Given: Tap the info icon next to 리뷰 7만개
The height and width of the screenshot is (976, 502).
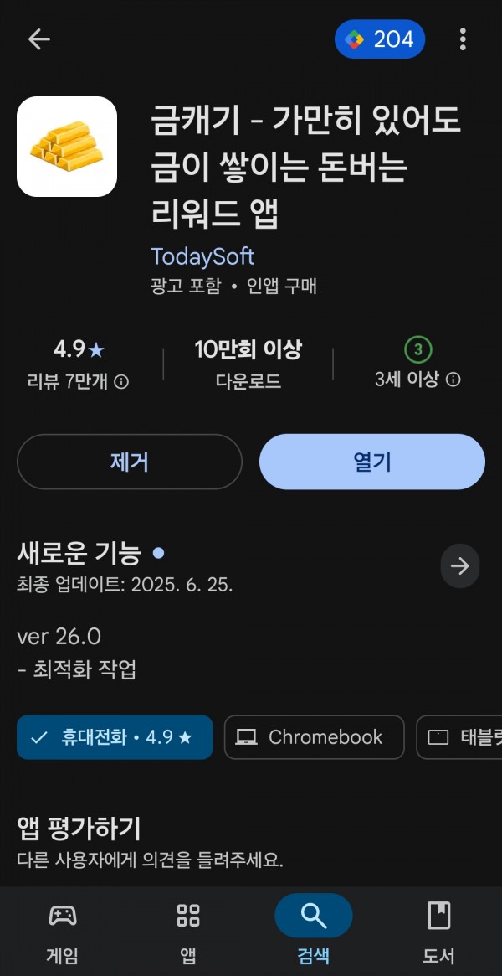Looking at the screenshot, I should 122,381.
